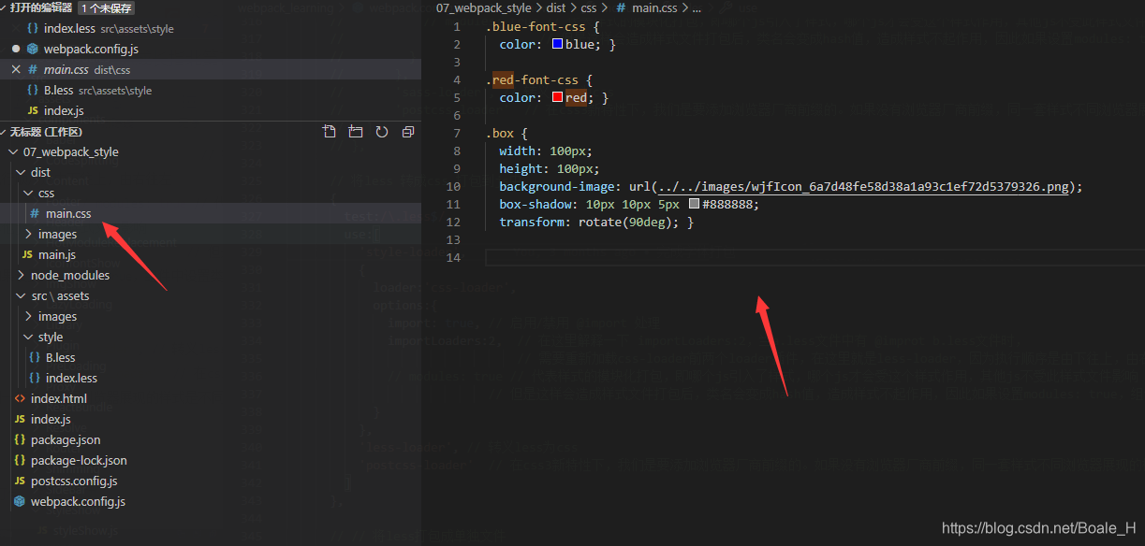This screenshot has width=1145, height=546.
Task: Open the gray #888888 color swatch
Action: (694, 204)
